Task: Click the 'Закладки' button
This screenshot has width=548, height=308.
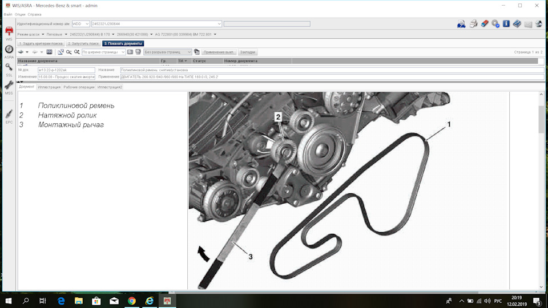Action: [247, 52]
